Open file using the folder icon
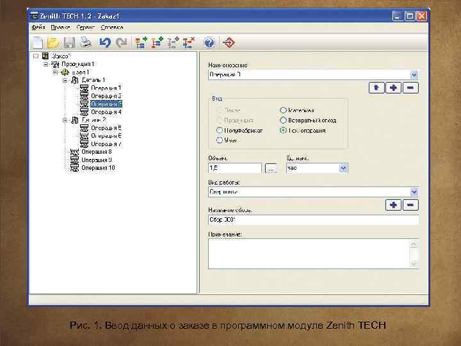The width and height of the screenshot is (461, 346). click(53, 43)
